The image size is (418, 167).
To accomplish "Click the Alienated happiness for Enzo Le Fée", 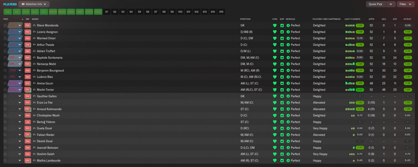I will pyautogui.click(x=319, y=103).
